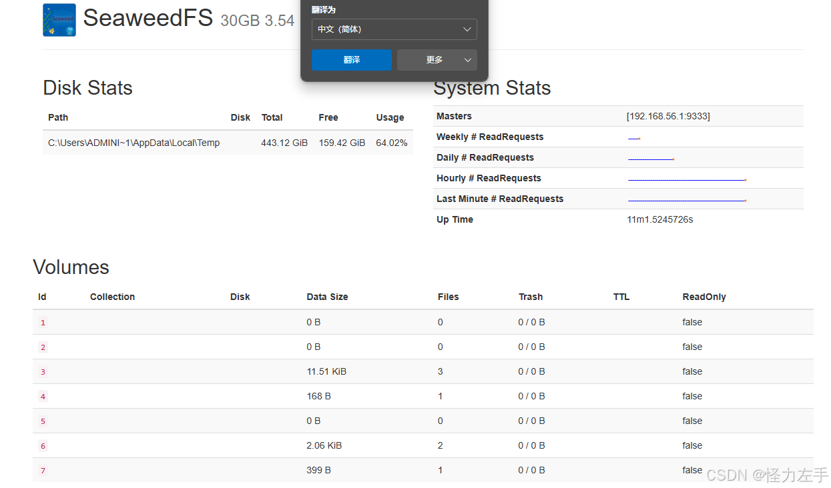
Task: Select the Temp path cell
Action: click(x=133, y=143)
